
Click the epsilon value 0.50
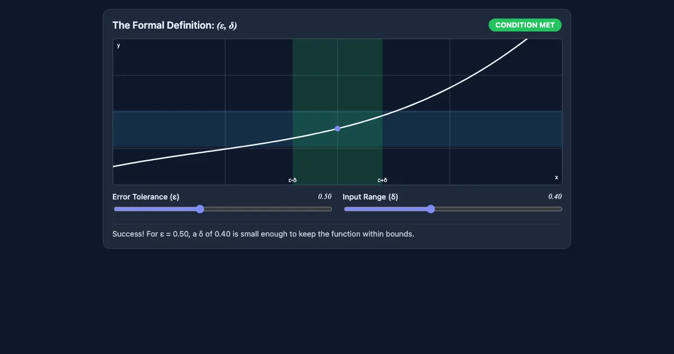tap(325, 197)
